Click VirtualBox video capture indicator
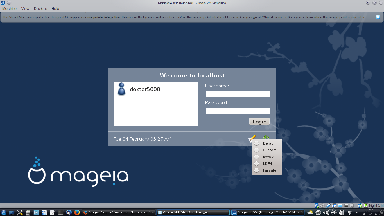This screenshot has width=384, height=216. point(346,206)
